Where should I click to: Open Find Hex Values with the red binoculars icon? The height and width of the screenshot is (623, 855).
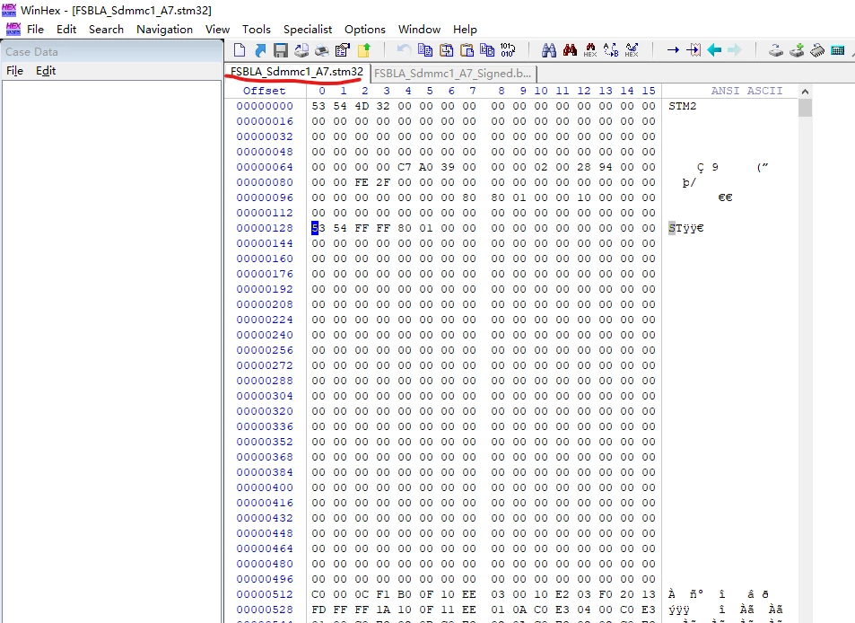[570, 50]
